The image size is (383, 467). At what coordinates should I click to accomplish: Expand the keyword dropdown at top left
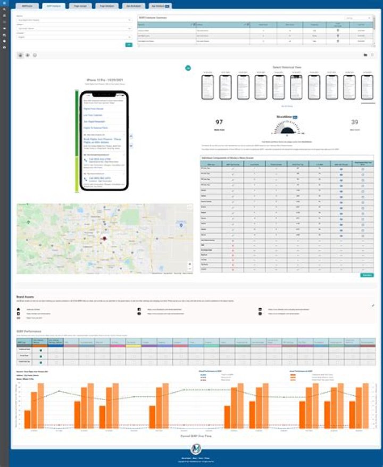point(73,20)
